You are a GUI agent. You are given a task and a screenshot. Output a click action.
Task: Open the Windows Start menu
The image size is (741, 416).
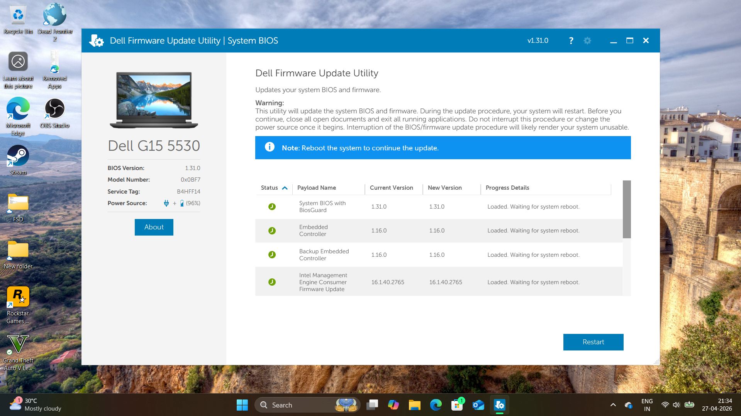click(x=242, y=405)
